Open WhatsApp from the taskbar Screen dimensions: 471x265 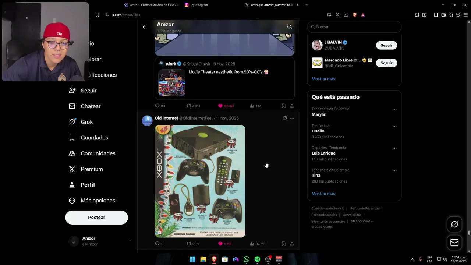click(247, 259)
